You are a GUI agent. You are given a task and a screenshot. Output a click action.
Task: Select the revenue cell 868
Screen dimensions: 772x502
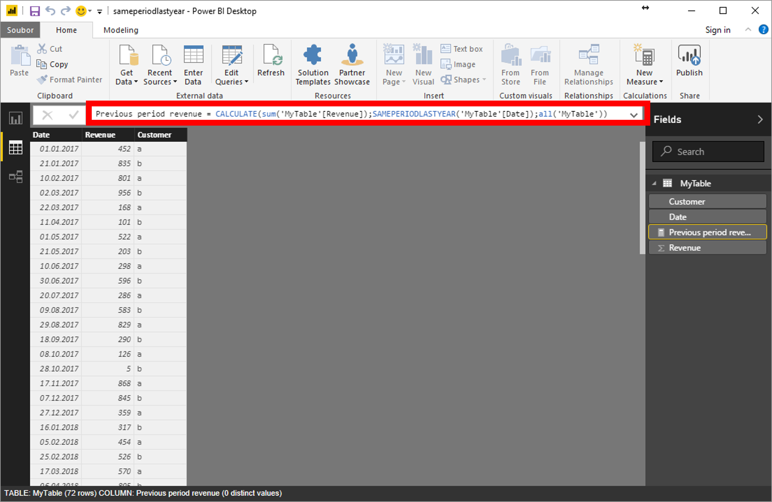coord(108,384)
